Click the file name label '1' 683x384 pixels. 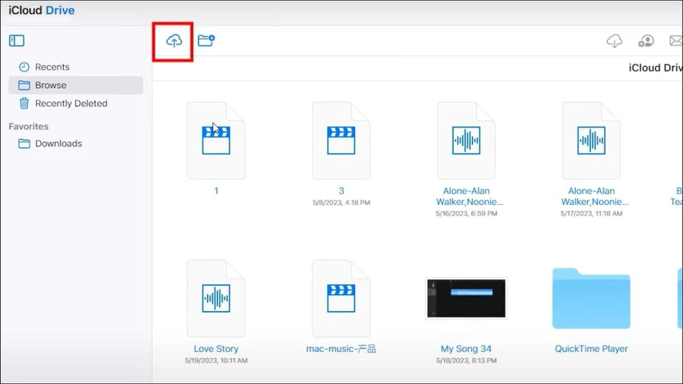216,190
